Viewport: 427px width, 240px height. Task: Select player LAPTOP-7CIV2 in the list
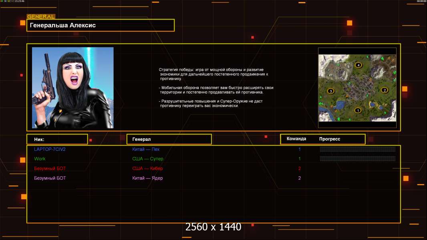coord(50,149)
